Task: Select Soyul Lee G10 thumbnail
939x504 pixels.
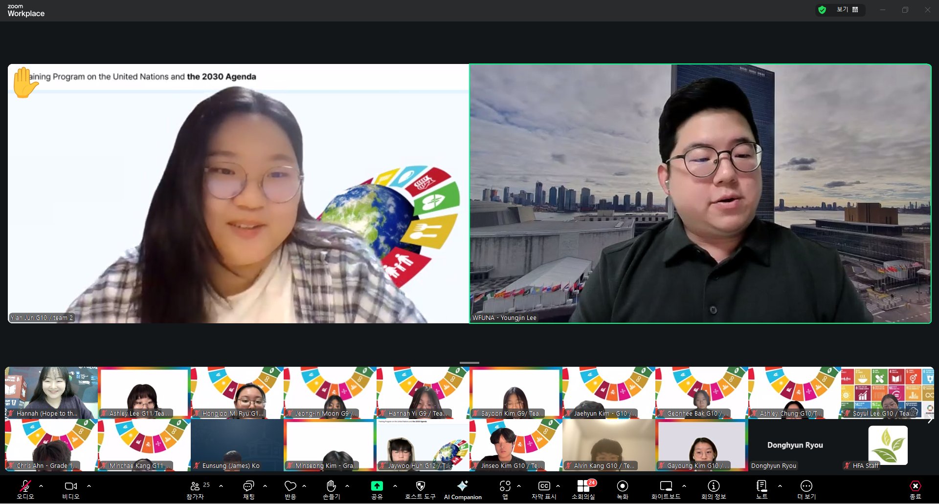Action: click(x=888, y=393)
